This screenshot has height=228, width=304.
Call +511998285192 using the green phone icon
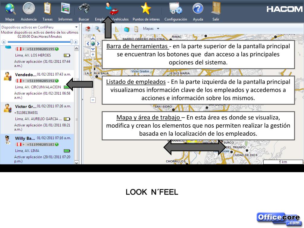click(57, 81)
